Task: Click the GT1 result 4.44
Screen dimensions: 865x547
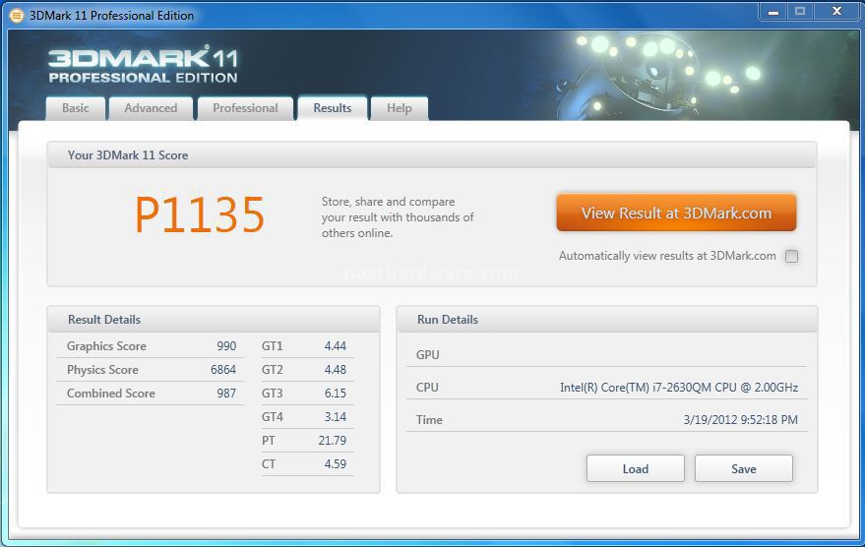Action: (336, 346)
